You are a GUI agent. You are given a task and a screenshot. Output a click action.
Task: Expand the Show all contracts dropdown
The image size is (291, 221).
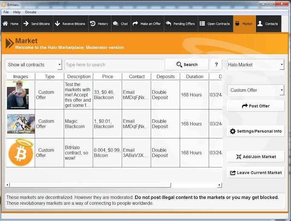pos(34,65)
